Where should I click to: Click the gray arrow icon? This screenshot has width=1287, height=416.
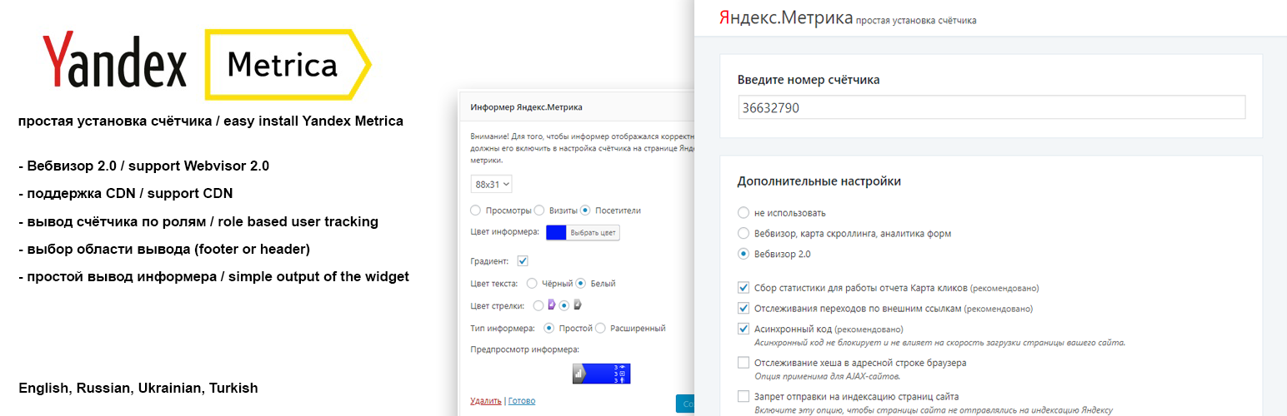tap(577, 305)
